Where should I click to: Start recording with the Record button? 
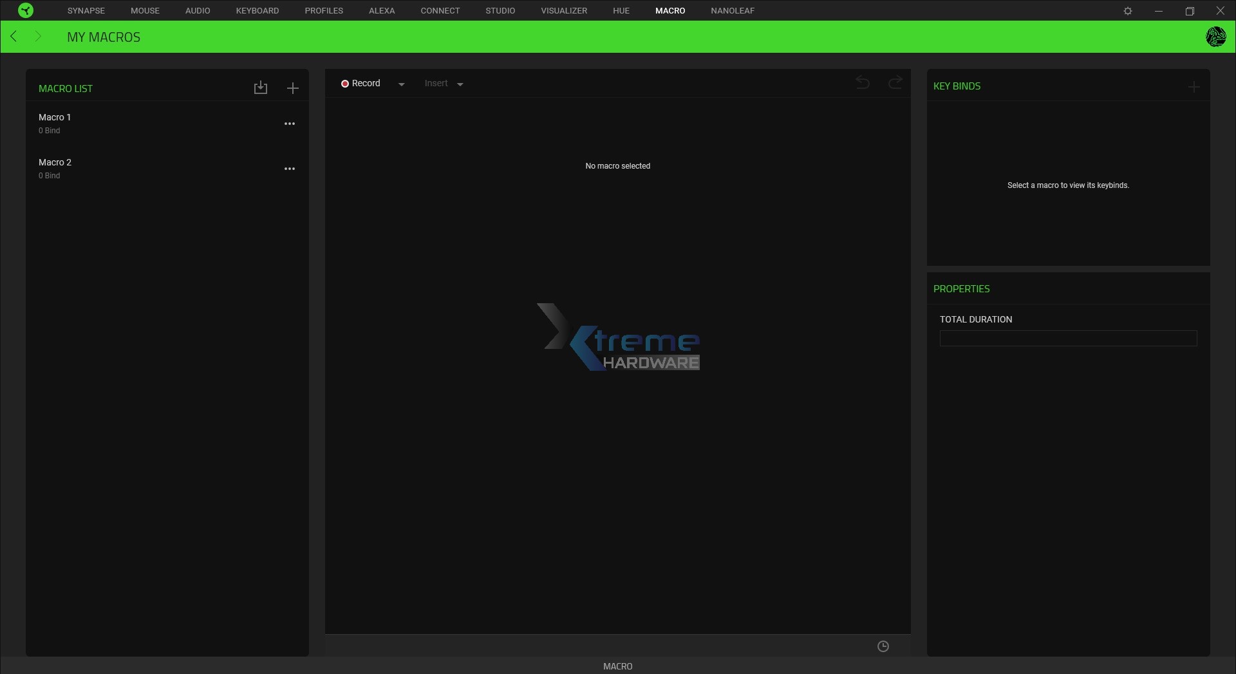pos(360,84)
